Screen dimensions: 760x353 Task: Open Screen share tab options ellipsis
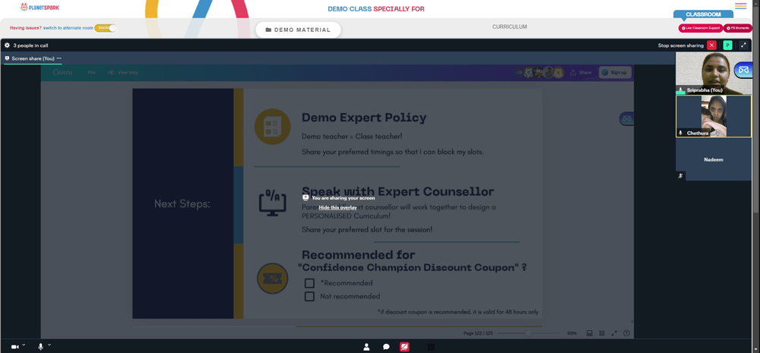pos(59,58)
